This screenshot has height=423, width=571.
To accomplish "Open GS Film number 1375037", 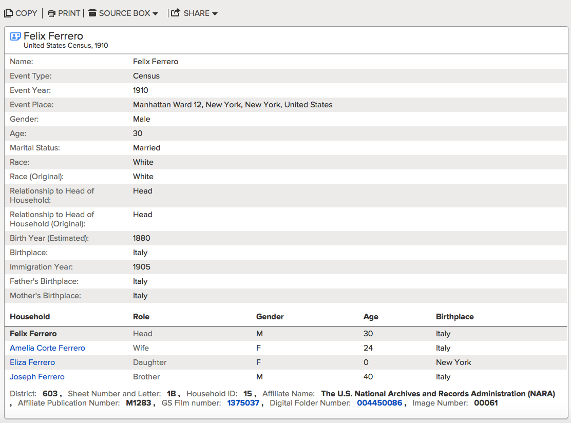I will pyautogui.click(x=243, y=403).
